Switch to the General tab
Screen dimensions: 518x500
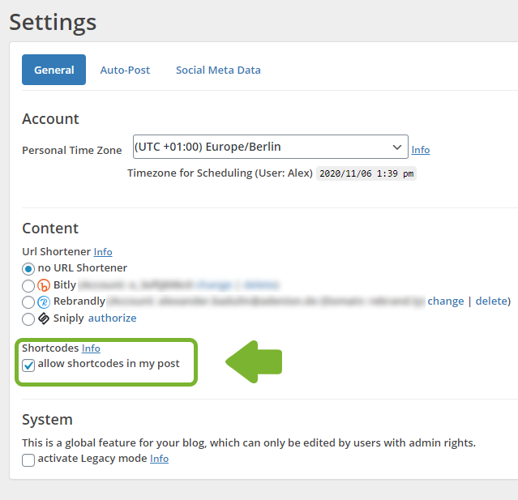tap(54, 70)
